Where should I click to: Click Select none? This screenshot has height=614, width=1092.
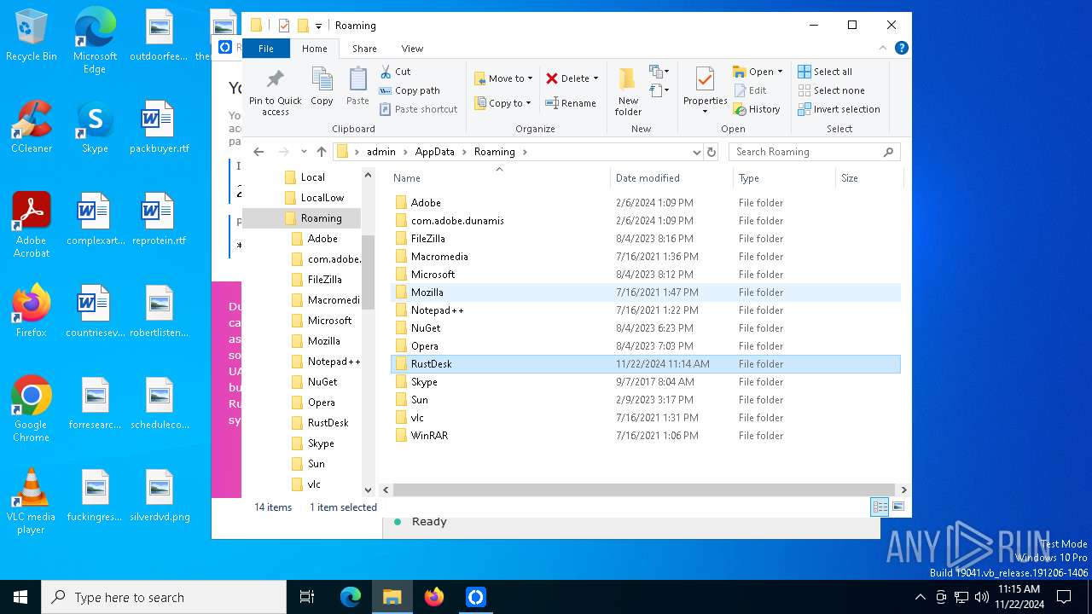click(x=831, y=90)
